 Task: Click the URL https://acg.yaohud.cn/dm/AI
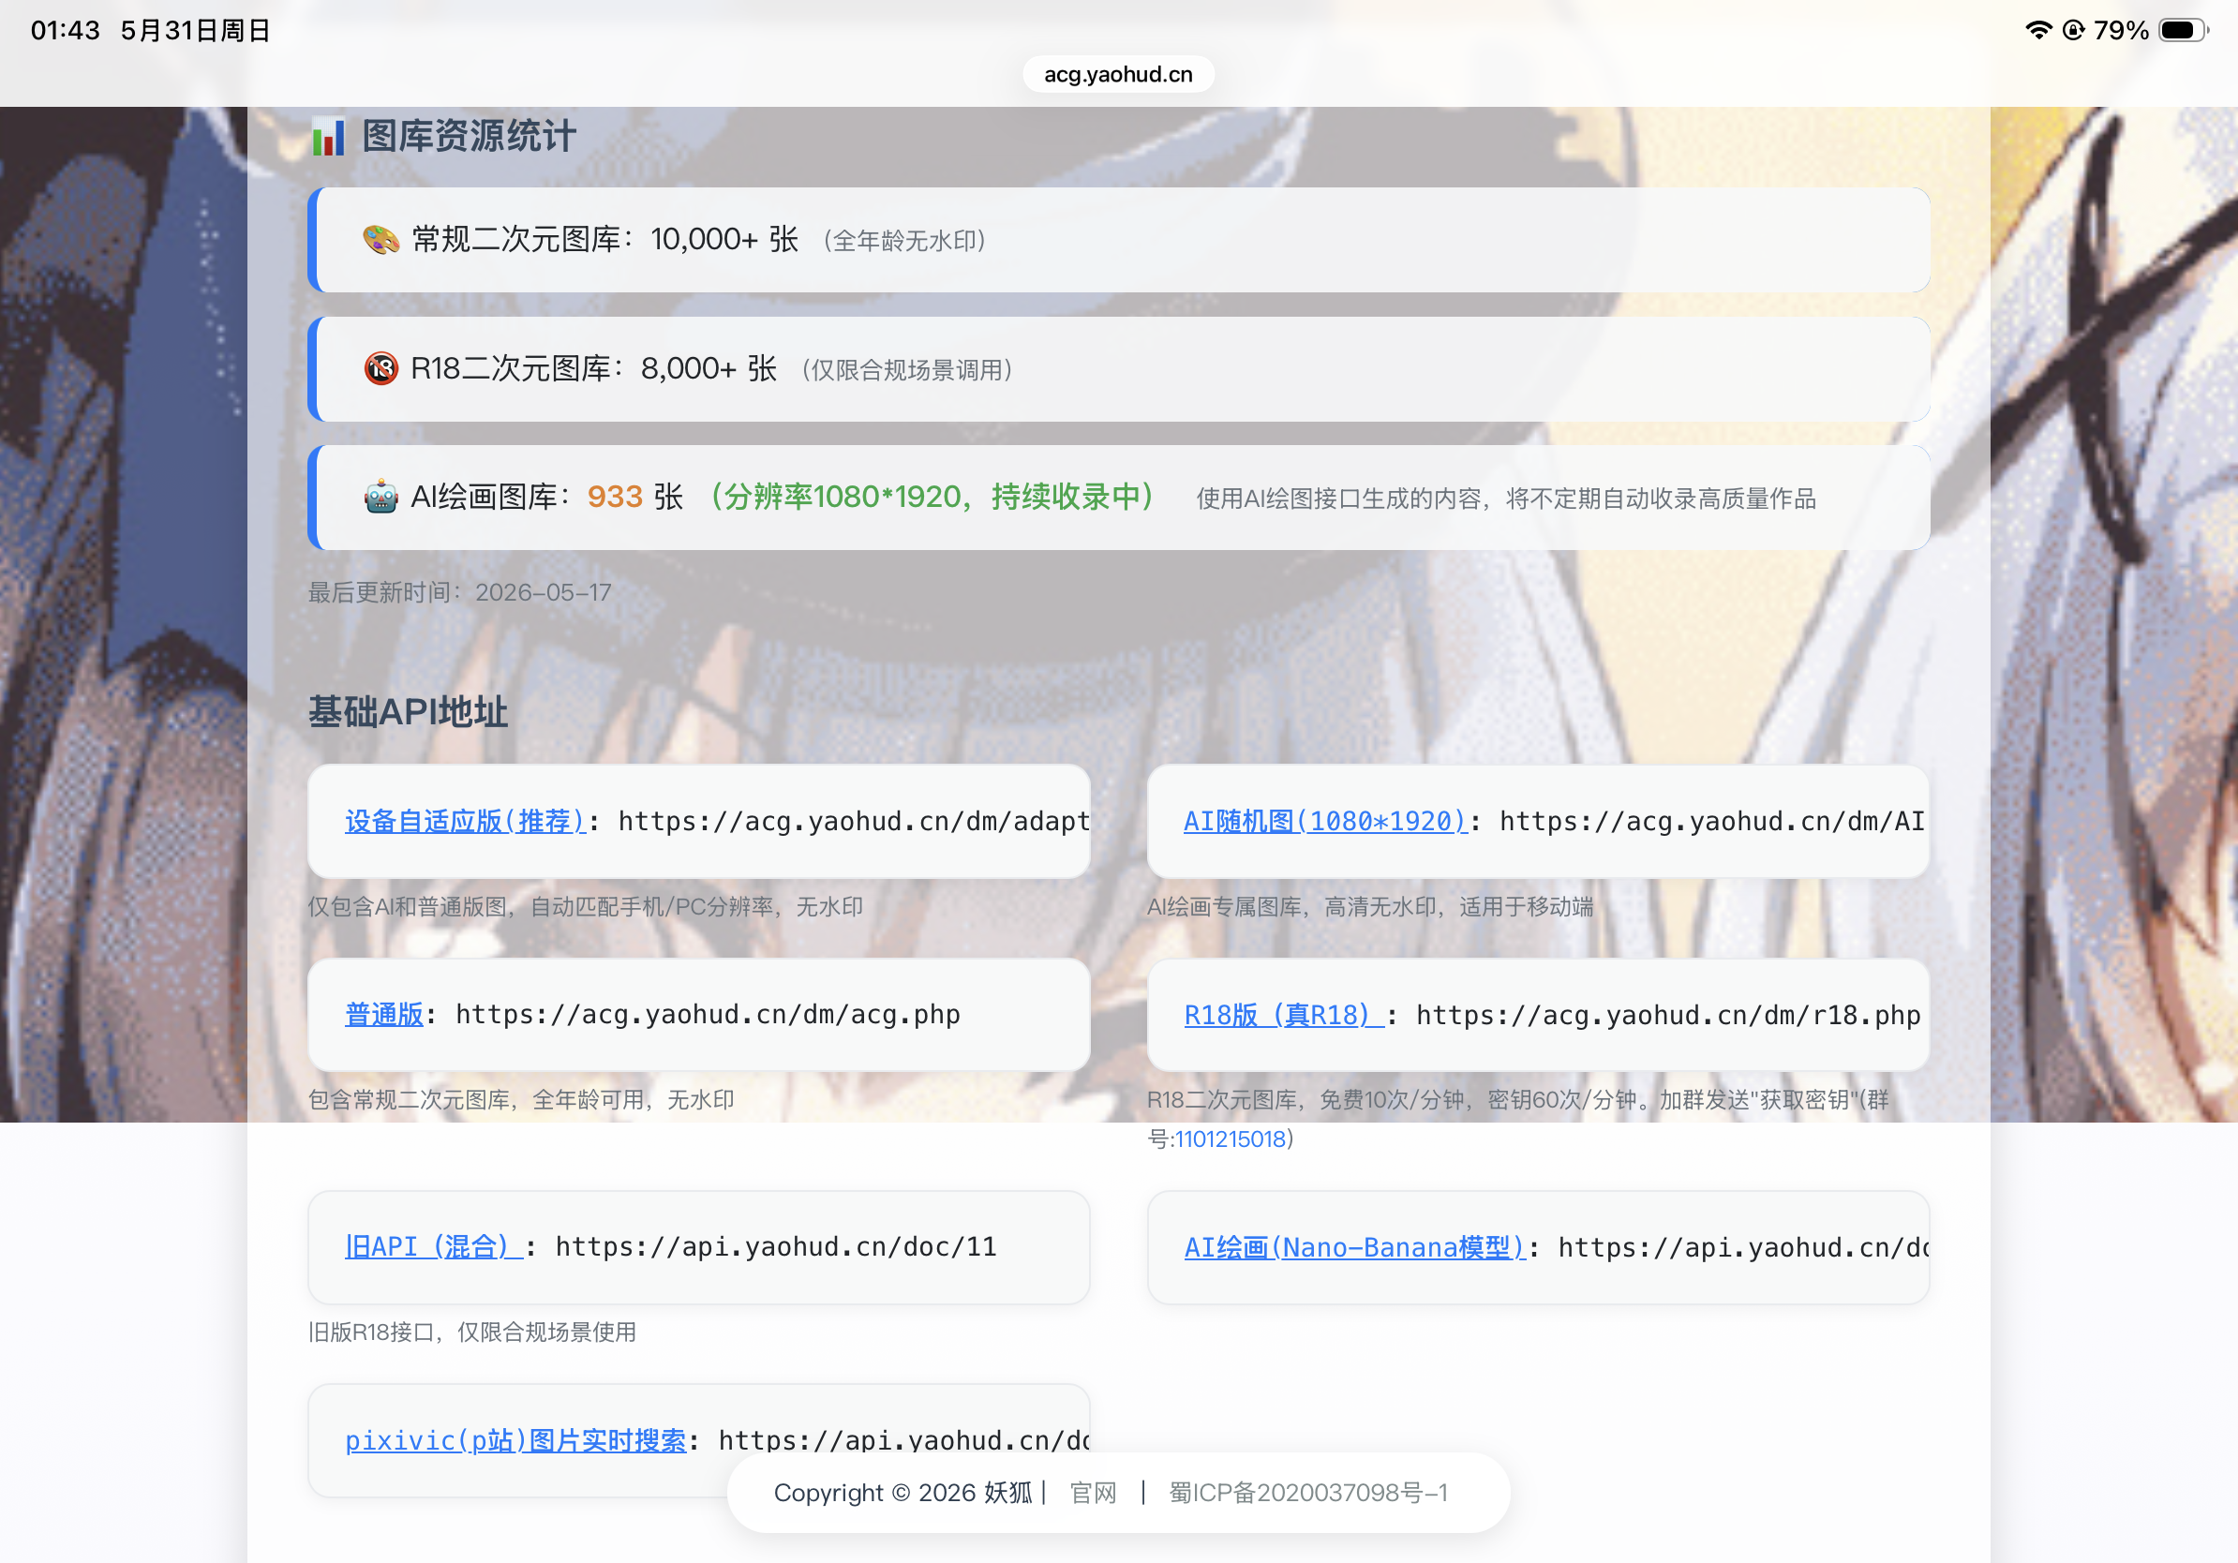coord(1711,822)
